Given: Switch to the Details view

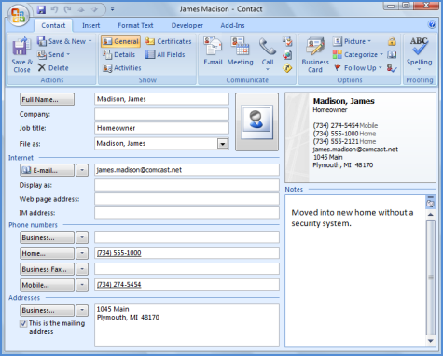Looking at the screenshot, I should click(x=119, y=55).
